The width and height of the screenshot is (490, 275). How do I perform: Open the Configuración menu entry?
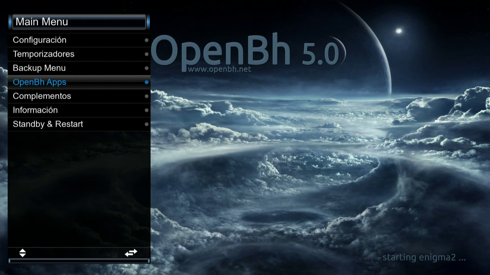[40, 40]
